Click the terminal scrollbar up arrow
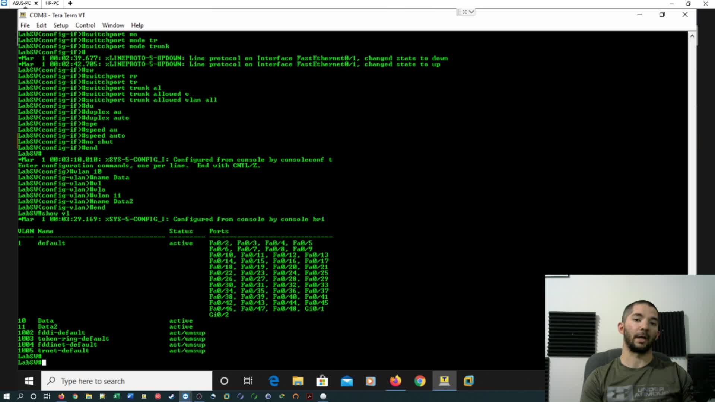Image resolution: width=715 pixels, height=402 pixels. click(693, 36)
